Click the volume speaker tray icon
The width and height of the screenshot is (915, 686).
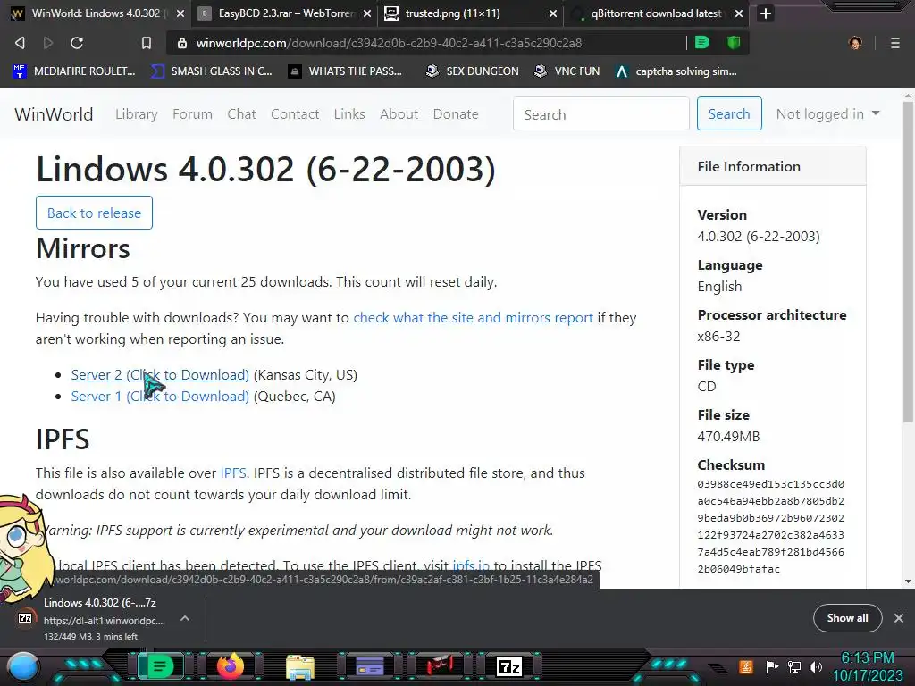816,666
